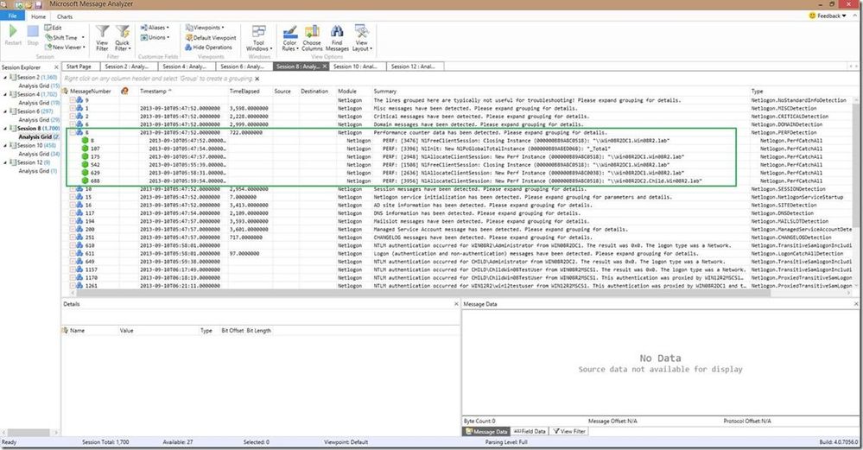Select the green message icon for row 542

85,164
